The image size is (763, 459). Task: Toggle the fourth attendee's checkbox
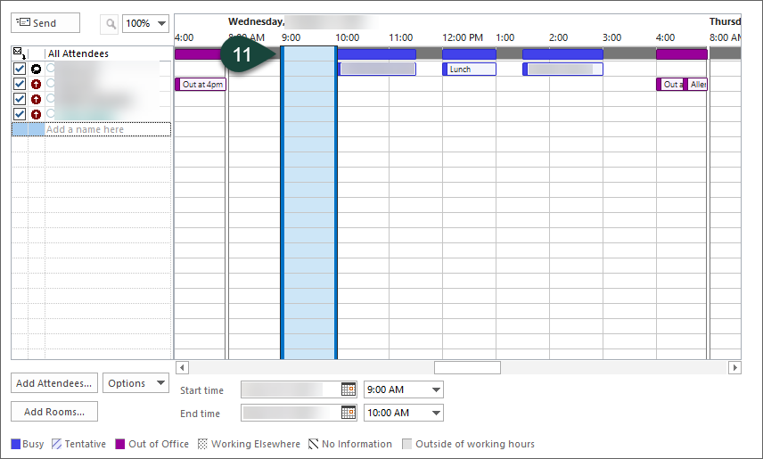tap(20, 114)
